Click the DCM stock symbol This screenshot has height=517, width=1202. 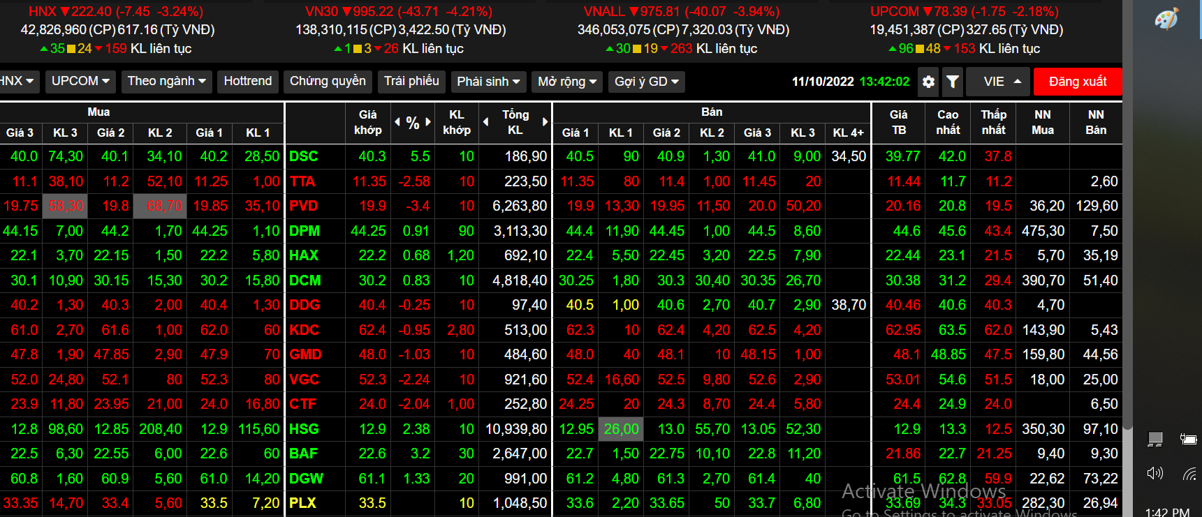click(305, 280)
